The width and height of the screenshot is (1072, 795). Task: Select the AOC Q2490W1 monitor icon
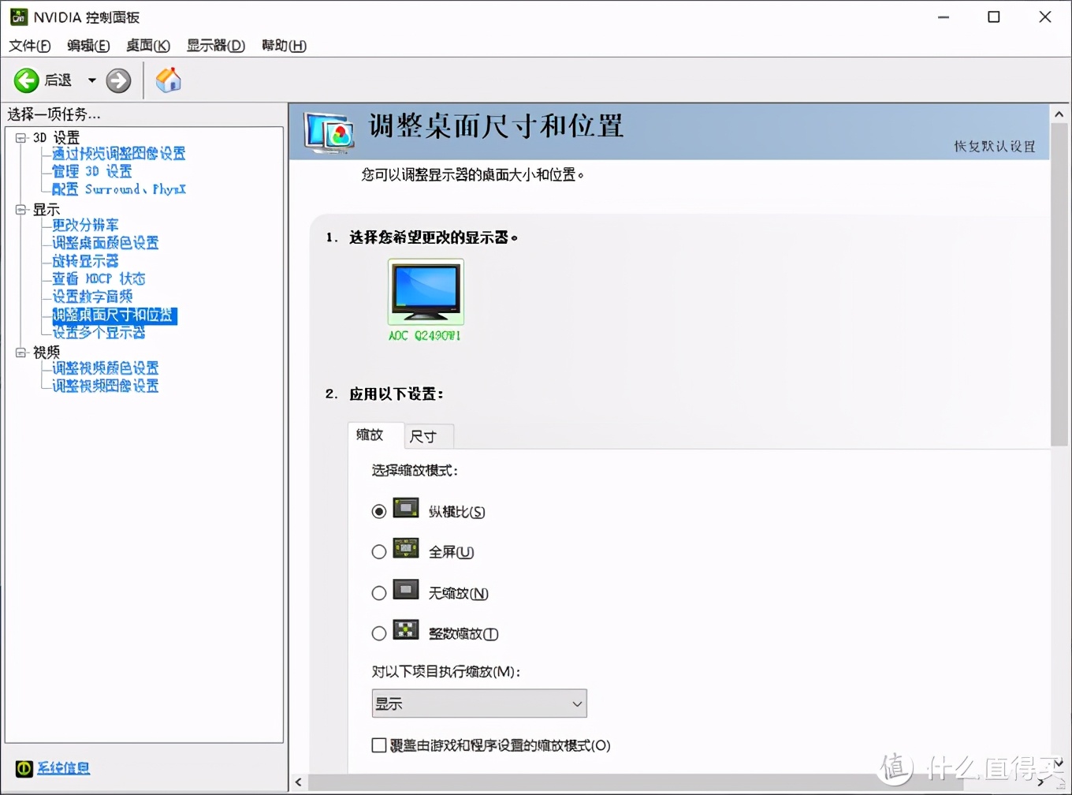(x=425, y=293)
